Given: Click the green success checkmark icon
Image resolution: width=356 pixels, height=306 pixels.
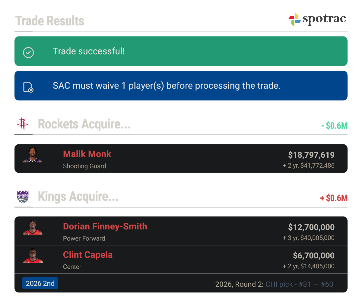Looking at the screenshot, I should pyautogui.click(x=28, y=52).
